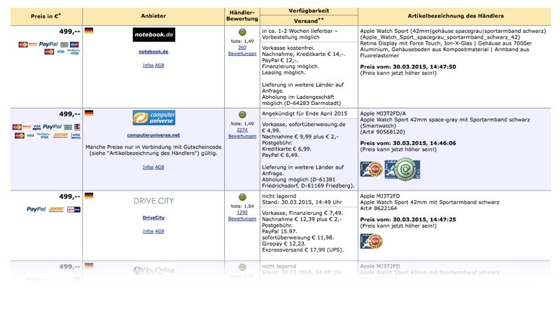Click the DRIVE CITY logo
Screen dimensions: 560x320
(153, 201)
